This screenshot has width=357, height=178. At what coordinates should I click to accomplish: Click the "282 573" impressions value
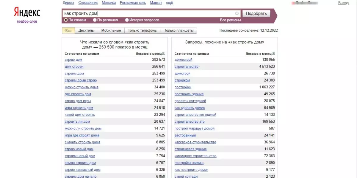point(158,60)
